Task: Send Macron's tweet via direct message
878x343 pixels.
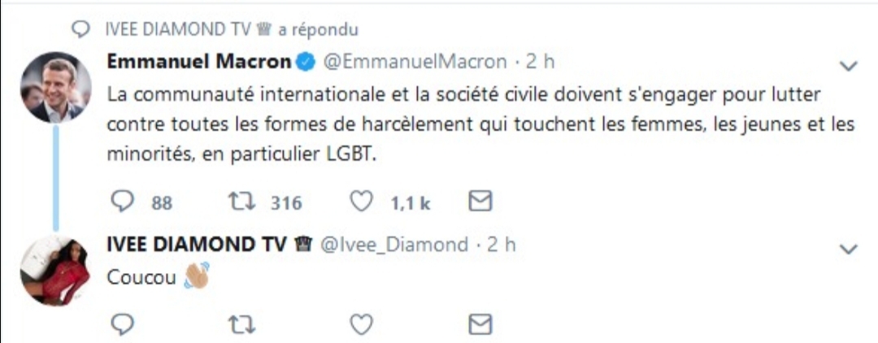Action: (x=480, y=202)
